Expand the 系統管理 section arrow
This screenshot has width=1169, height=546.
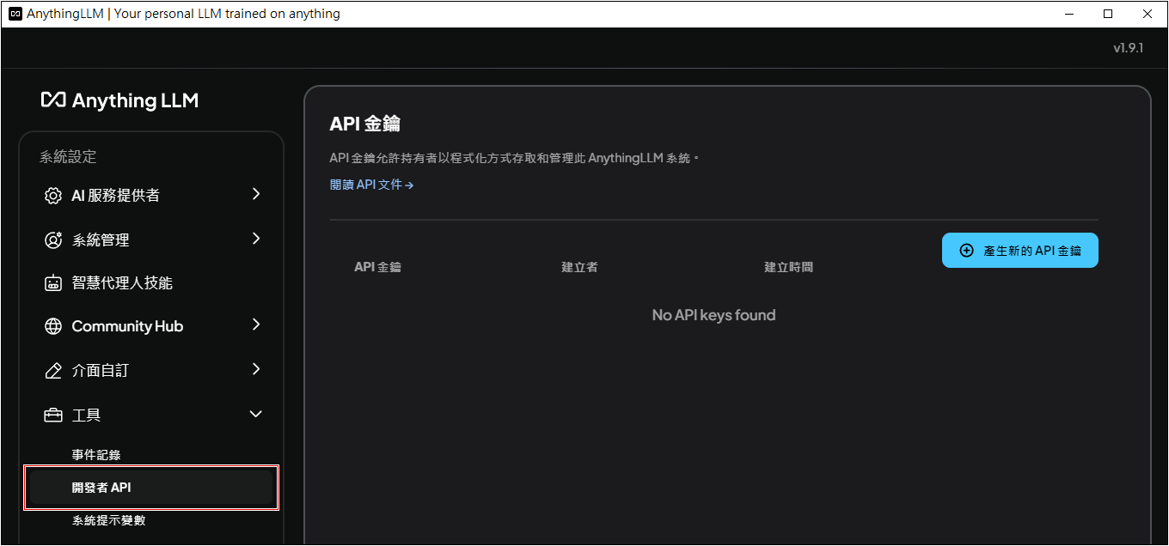coord(255,239)
